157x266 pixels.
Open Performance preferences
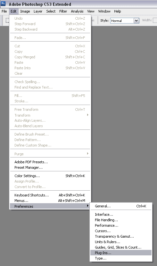pyautogui.click(x=121, y=225)
